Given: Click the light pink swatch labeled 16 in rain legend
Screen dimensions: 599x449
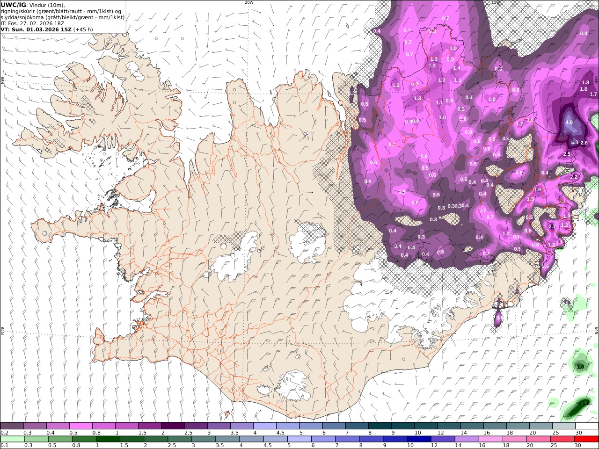Looking at the screenshot, I should (x=491, y=439).
